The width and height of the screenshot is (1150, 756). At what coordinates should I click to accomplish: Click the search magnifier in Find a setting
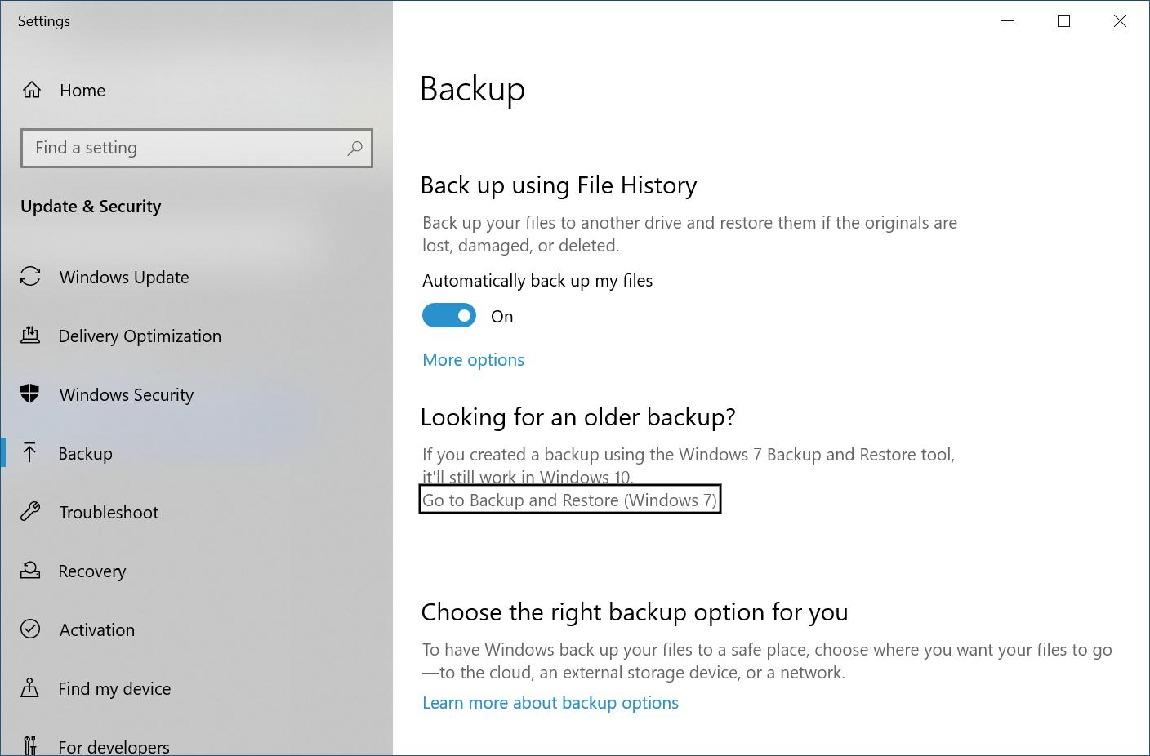(x=354, y=148)
